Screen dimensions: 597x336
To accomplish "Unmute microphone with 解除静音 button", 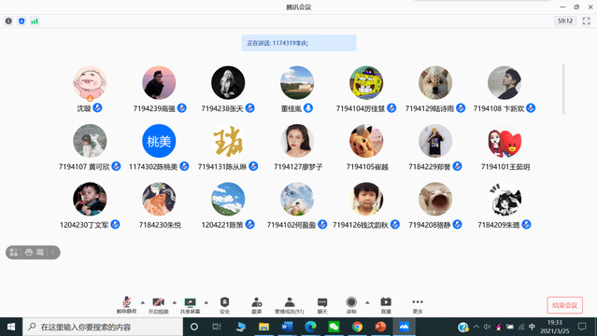I will point(126,305).
